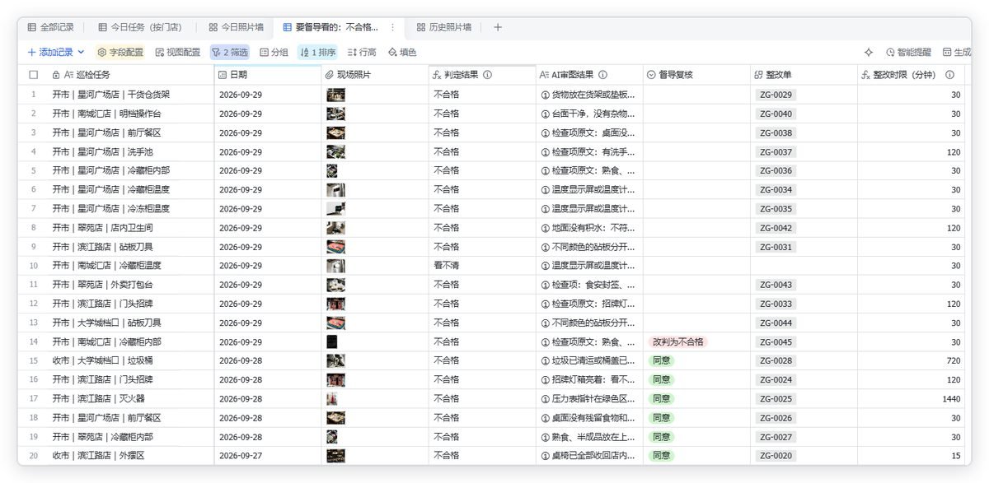Open 视图配置 view configuration
The image size is (989, 483).
[x=177, y=52]
